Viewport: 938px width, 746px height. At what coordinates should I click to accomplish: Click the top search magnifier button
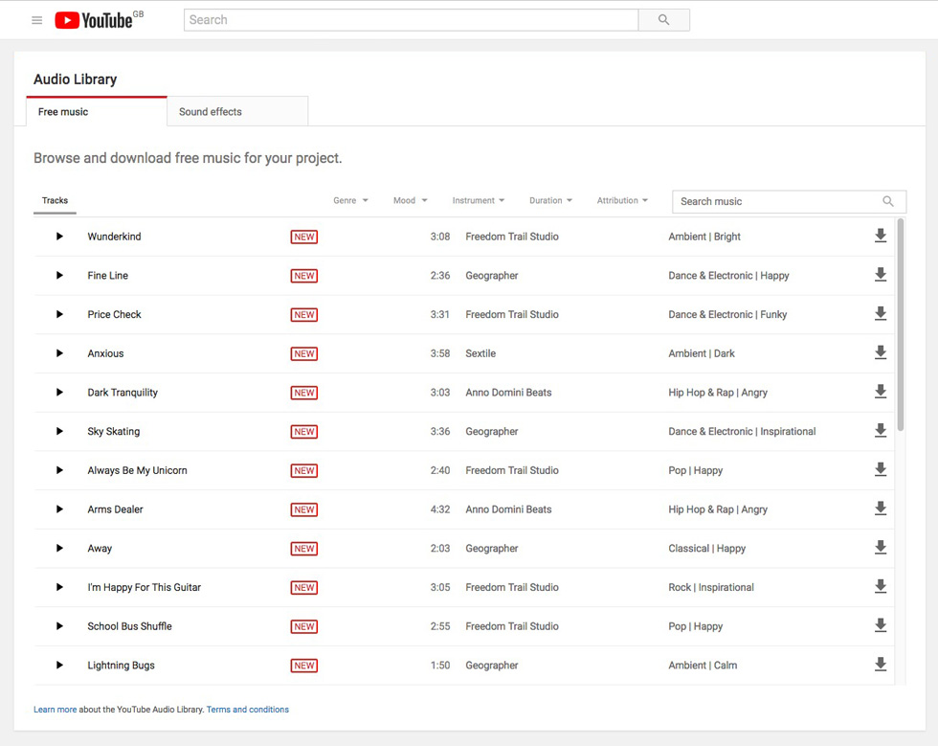(x=664, y=20)
